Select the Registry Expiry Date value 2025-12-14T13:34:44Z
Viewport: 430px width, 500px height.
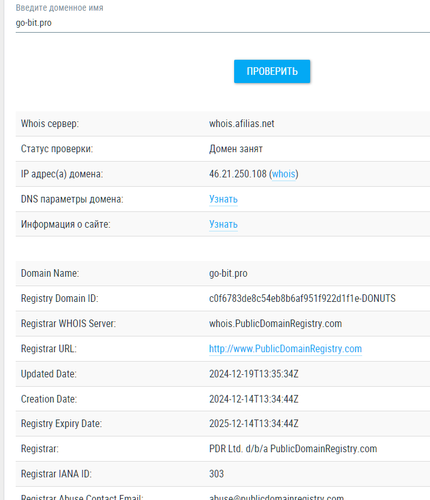[x=254, y=424]
